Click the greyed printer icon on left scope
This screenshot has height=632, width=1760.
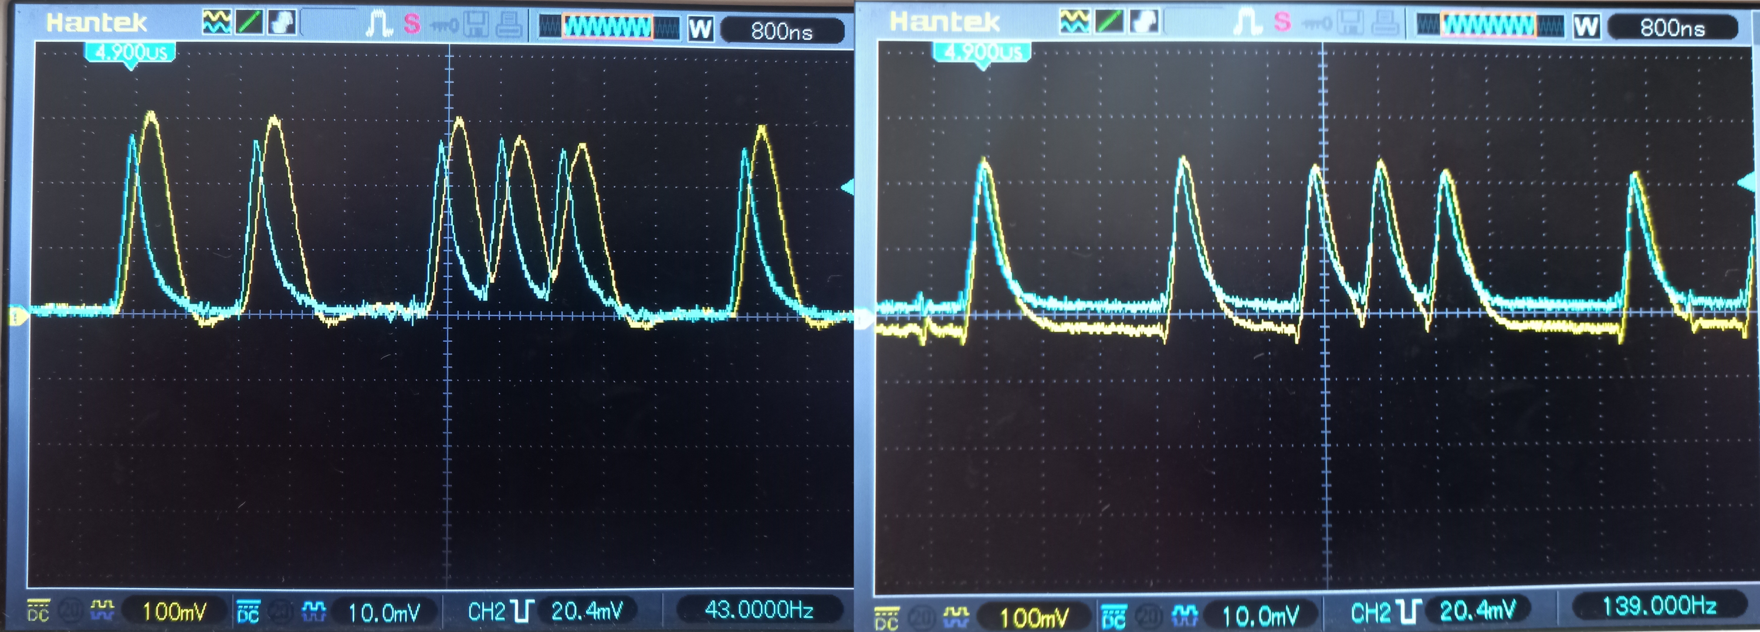coord(508,25)
